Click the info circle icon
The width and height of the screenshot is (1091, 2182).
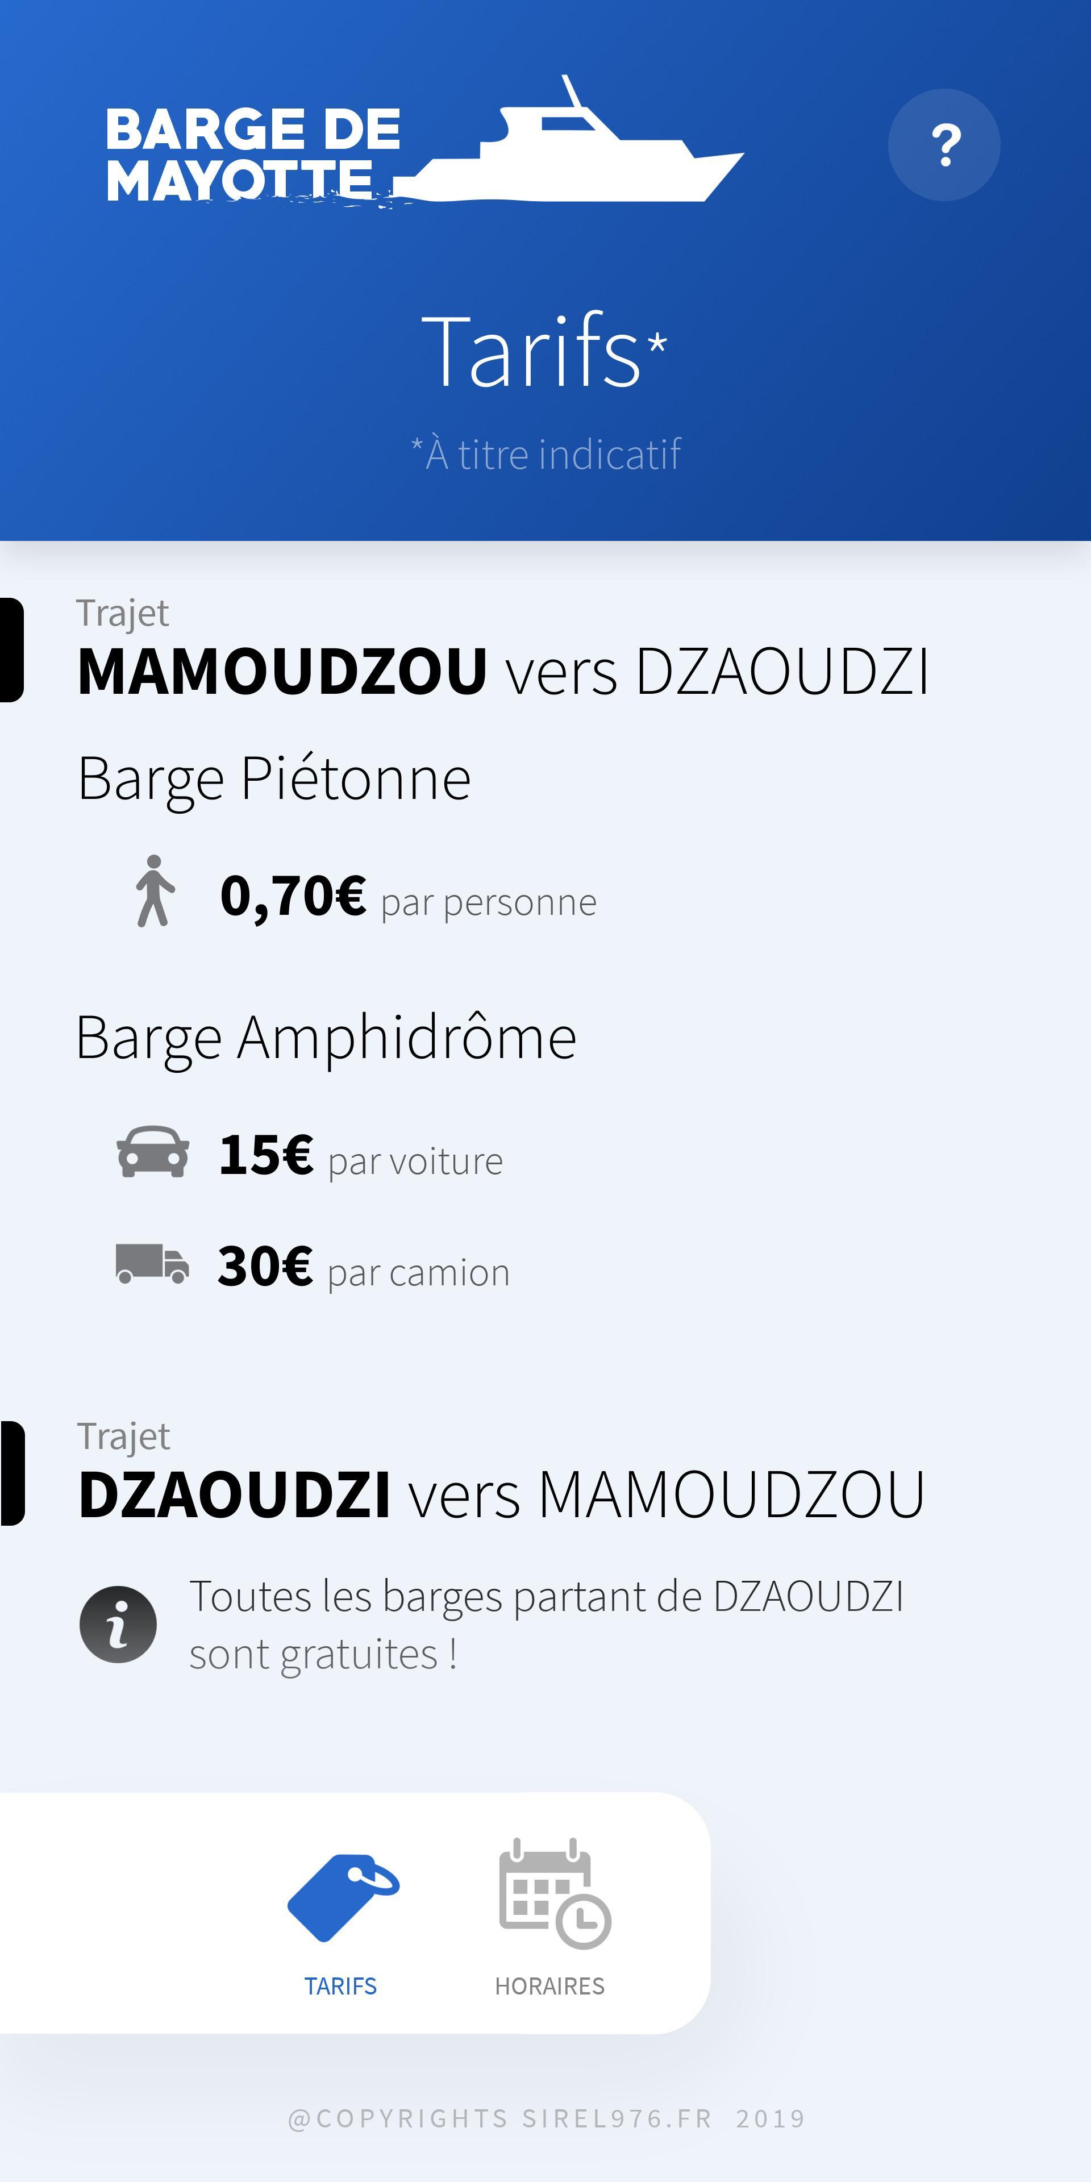click(118, 1624)
